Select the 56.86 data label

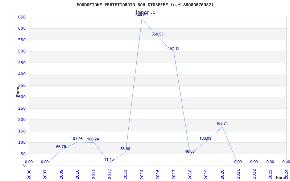125,149
